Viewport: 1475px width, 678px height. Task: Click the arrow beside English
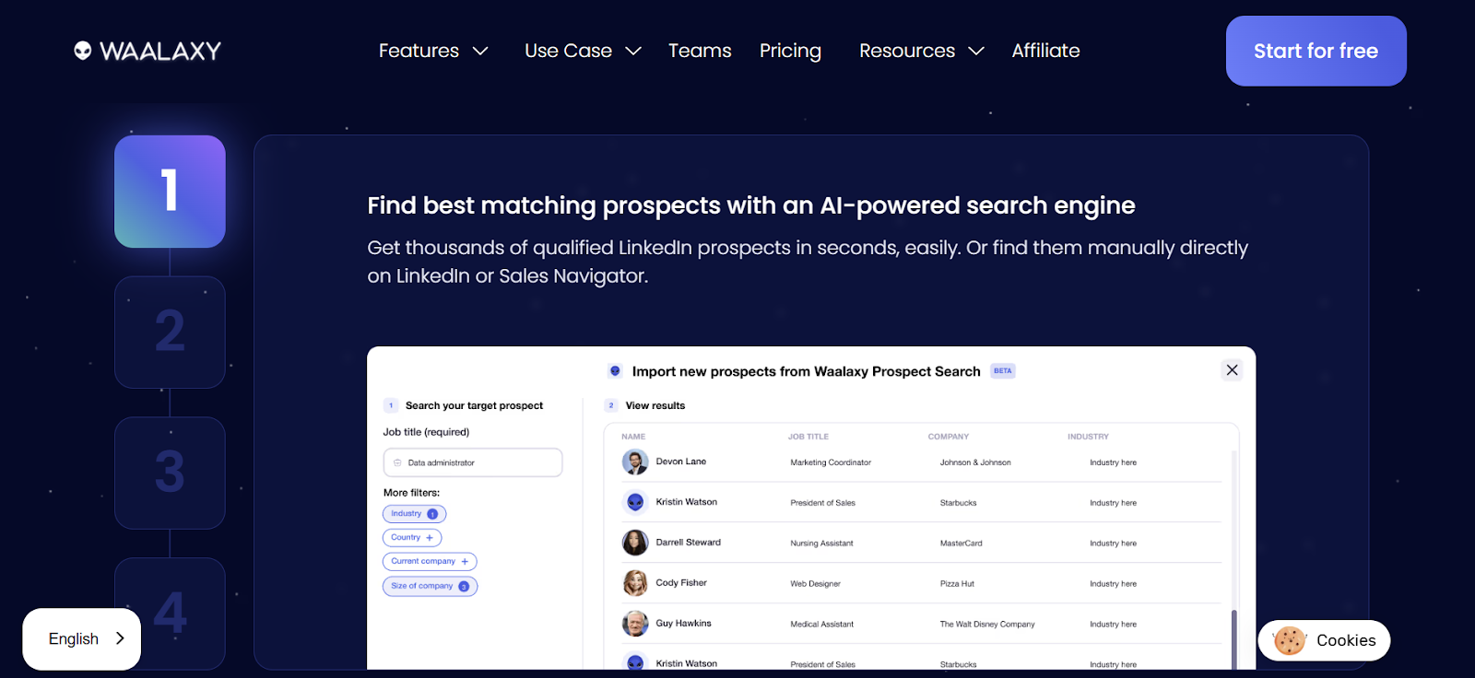click(120, 638)
